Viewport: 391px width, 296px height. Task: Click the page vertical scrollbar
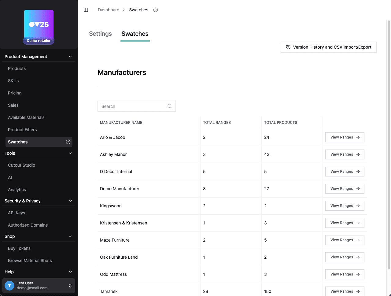[x=389, y=144]
